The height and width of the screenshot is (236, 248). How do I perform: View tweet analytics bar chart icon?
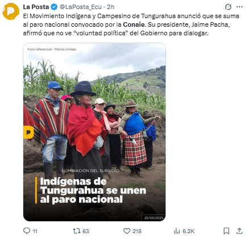coord(177,231)
